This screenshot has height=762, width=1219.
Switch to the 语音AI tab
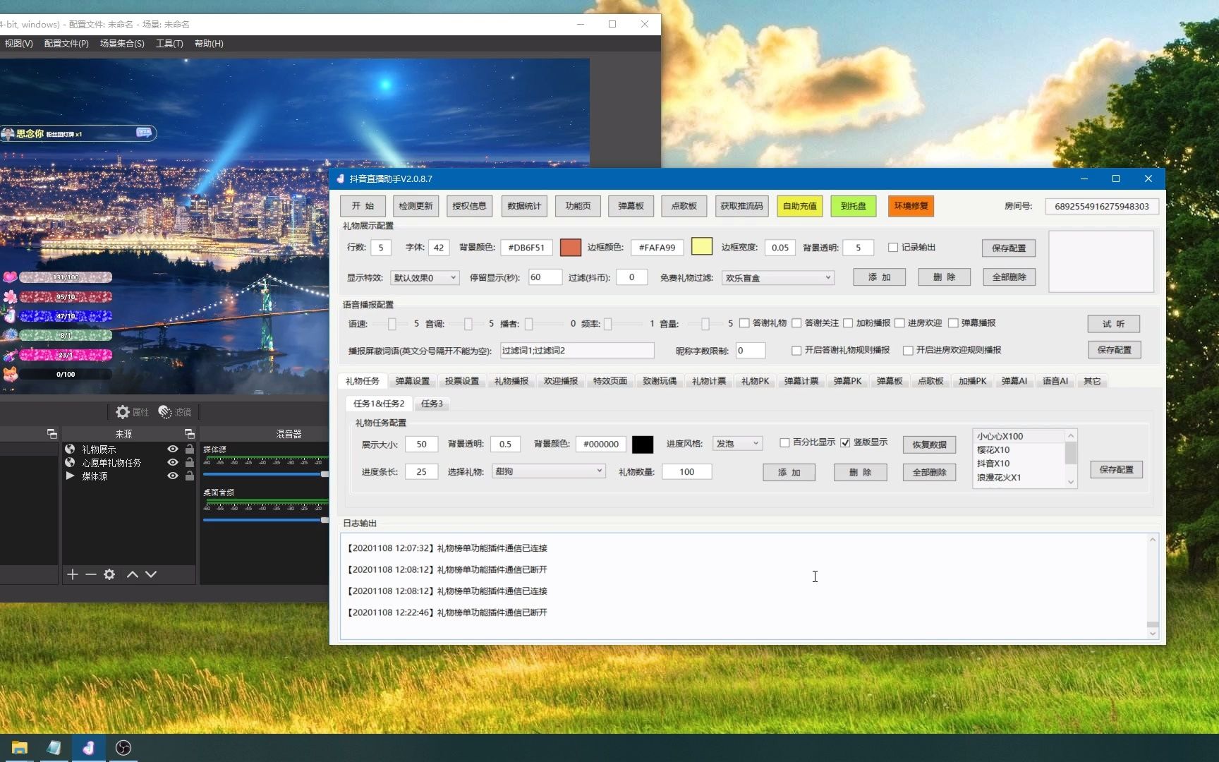click(1055, 381)
